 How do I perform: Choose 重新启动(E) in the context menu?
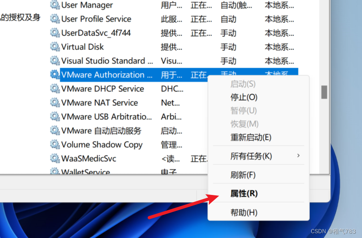coord(251,138)
